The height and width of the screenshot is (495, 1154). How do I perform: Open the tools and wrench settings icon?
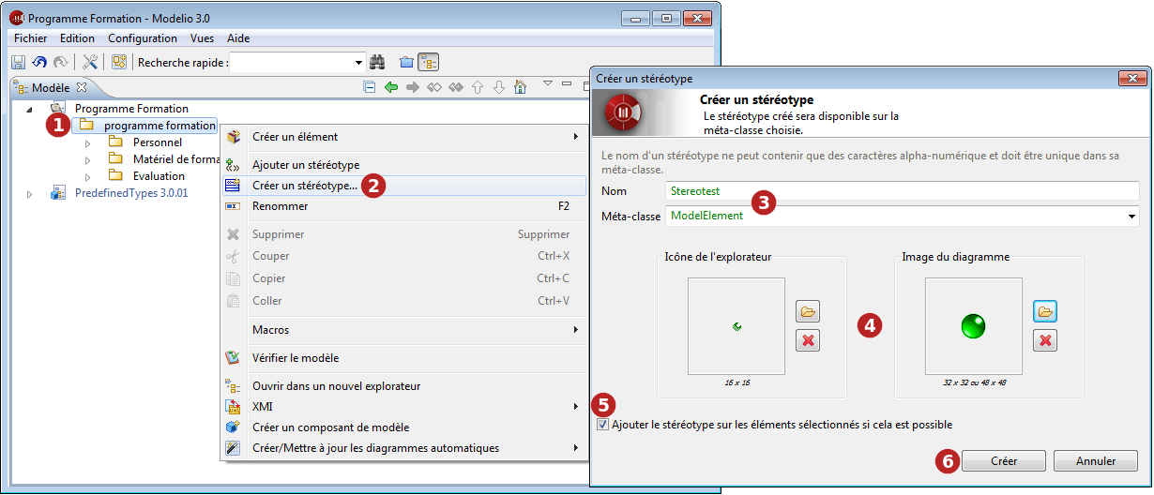[x=90, y=63]
